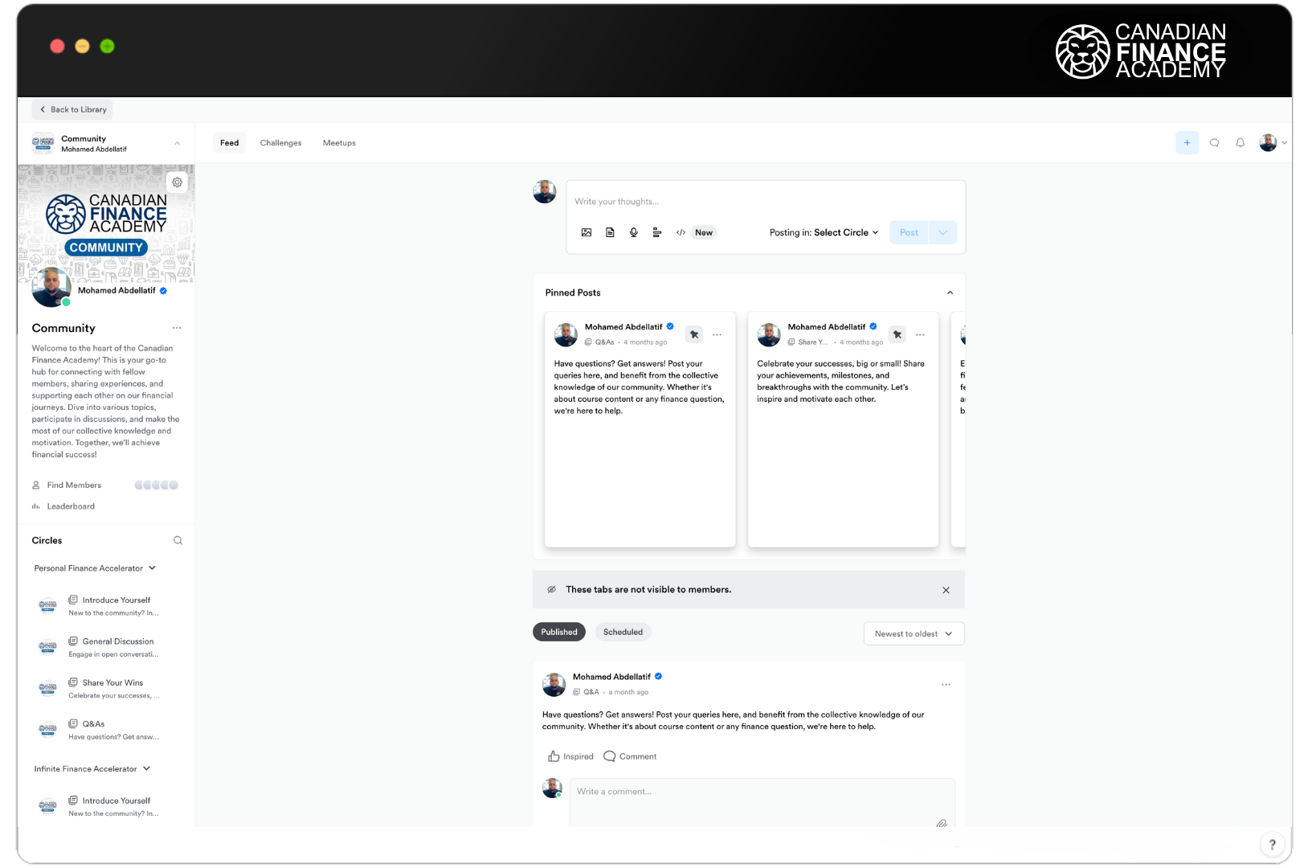Click the poll icon in composer

[657, 232]
